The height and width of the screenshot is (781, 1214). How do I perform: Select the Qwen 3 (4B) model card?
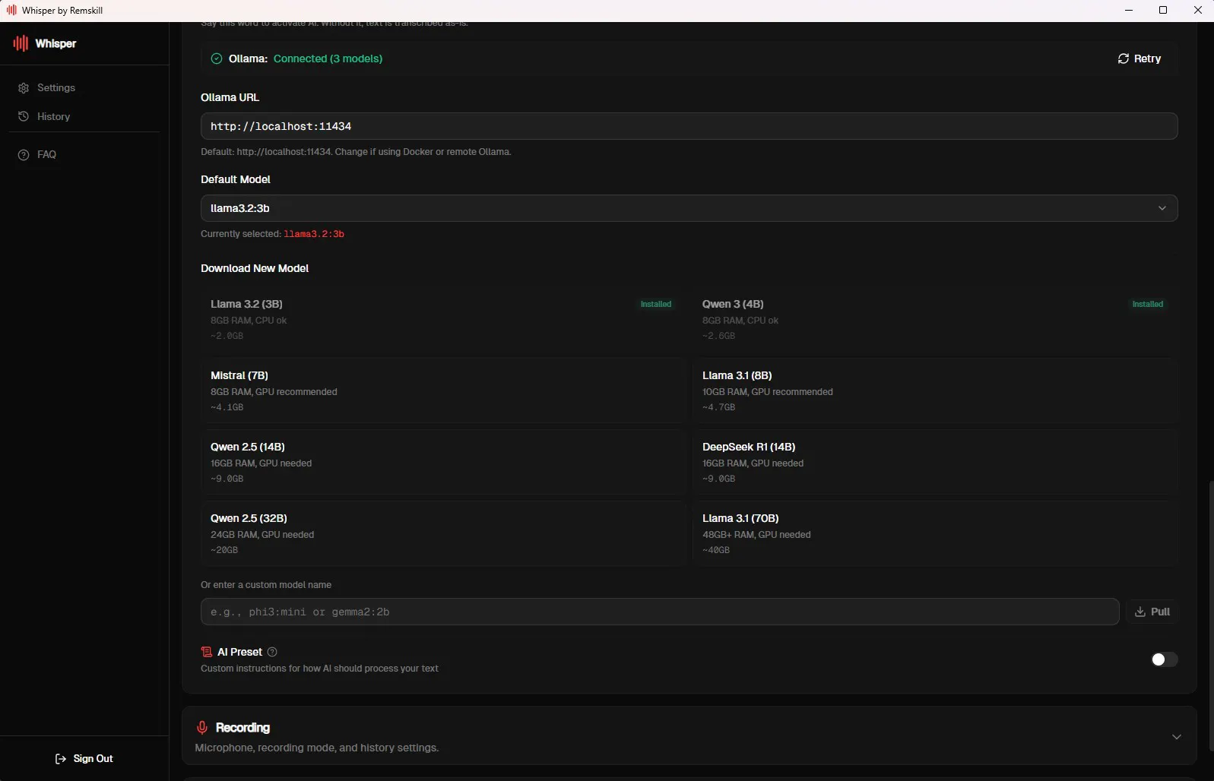tap(935, 319)
